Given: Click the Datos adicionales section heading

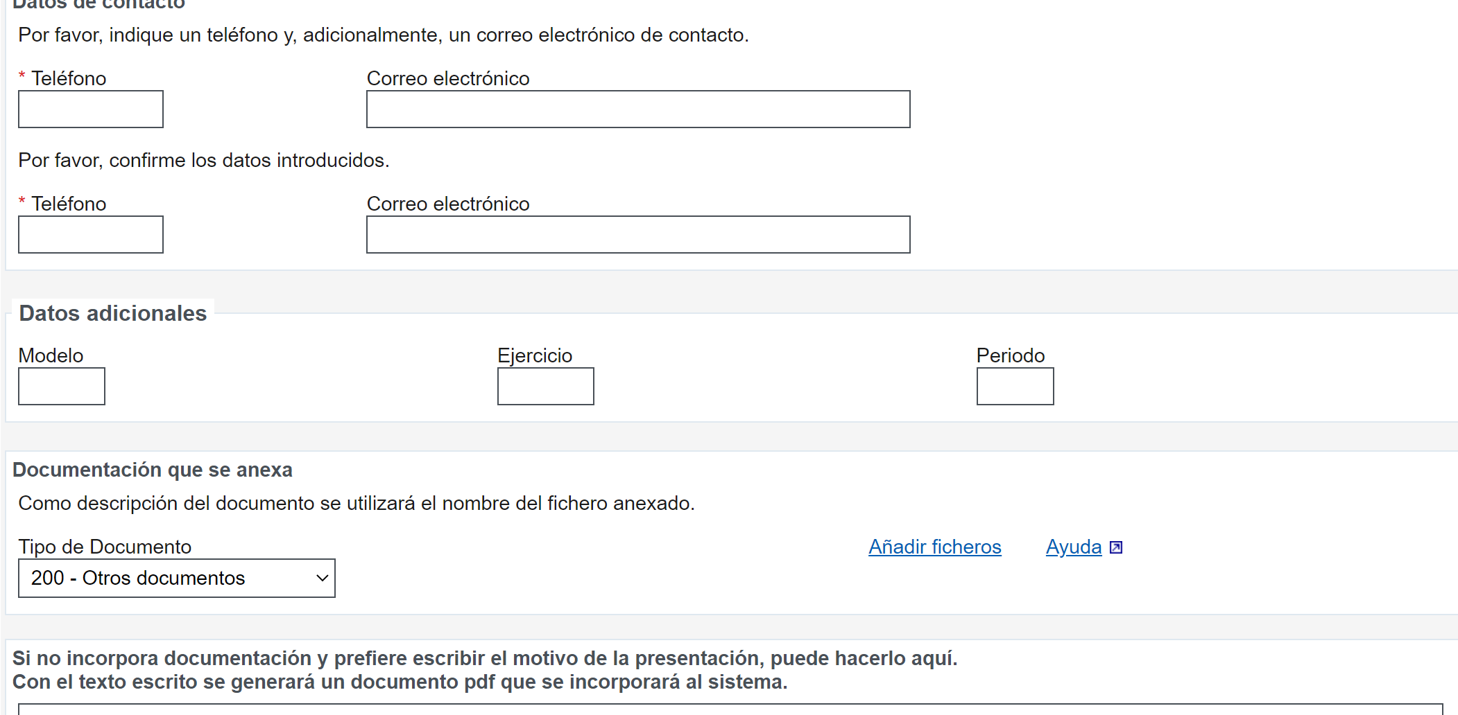Looking at the screenshot, I should (113, 313).
